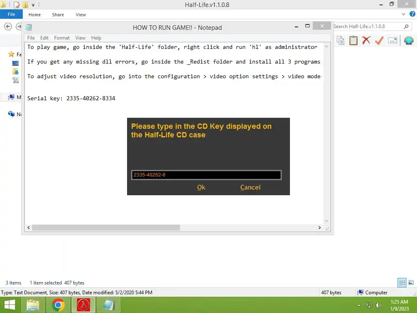Go back using Explorer back arrow
The width and height of the screenshot is (417, 313).
[8, 26]
